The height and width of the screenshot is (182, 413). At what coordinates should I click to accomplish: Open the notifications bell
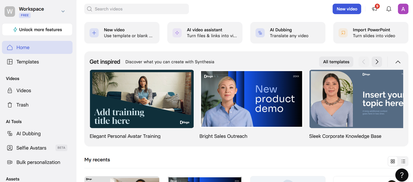coord(389,9)
